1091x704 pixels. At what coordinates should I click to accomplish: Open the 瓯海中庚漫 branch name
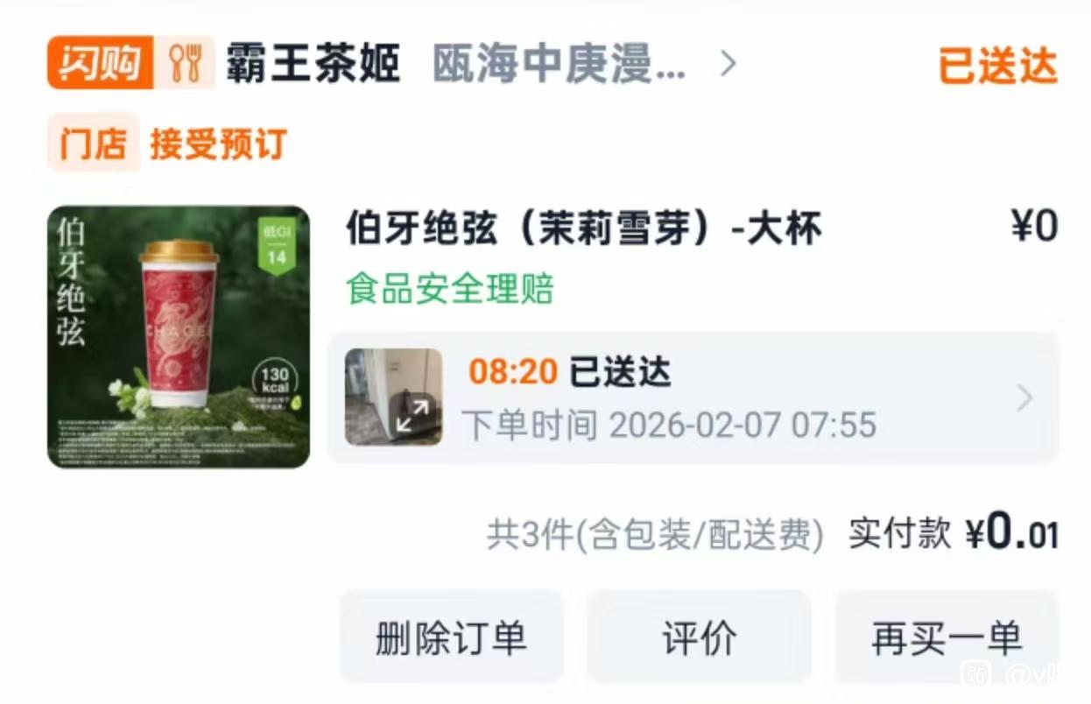coord(559,64)
